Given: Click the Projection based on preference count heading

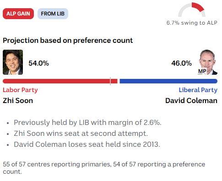Looking at the screenshot, I should coord(68,41).
